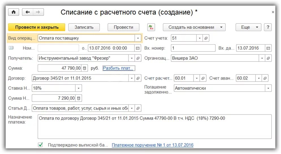Open Счет авансов 60.02 item form
281x154 pixels.
click(x=265, y=78)
